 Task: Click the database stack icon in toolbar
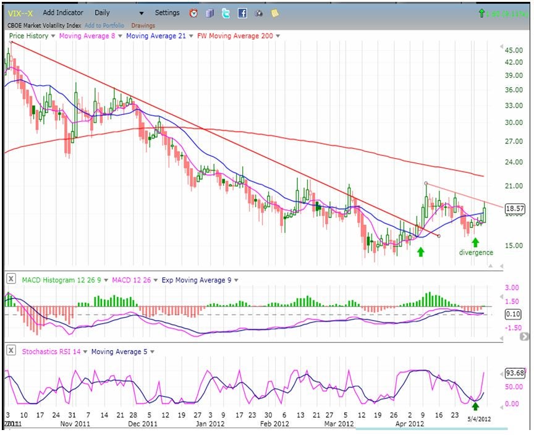pos(210,13)
